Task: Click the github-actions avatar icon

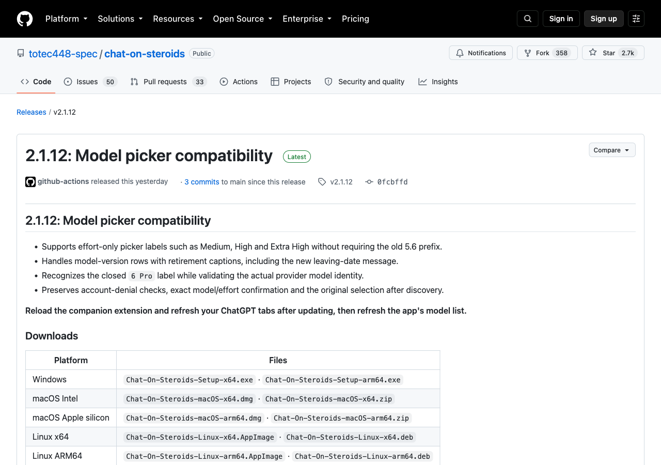Action: 30,182
